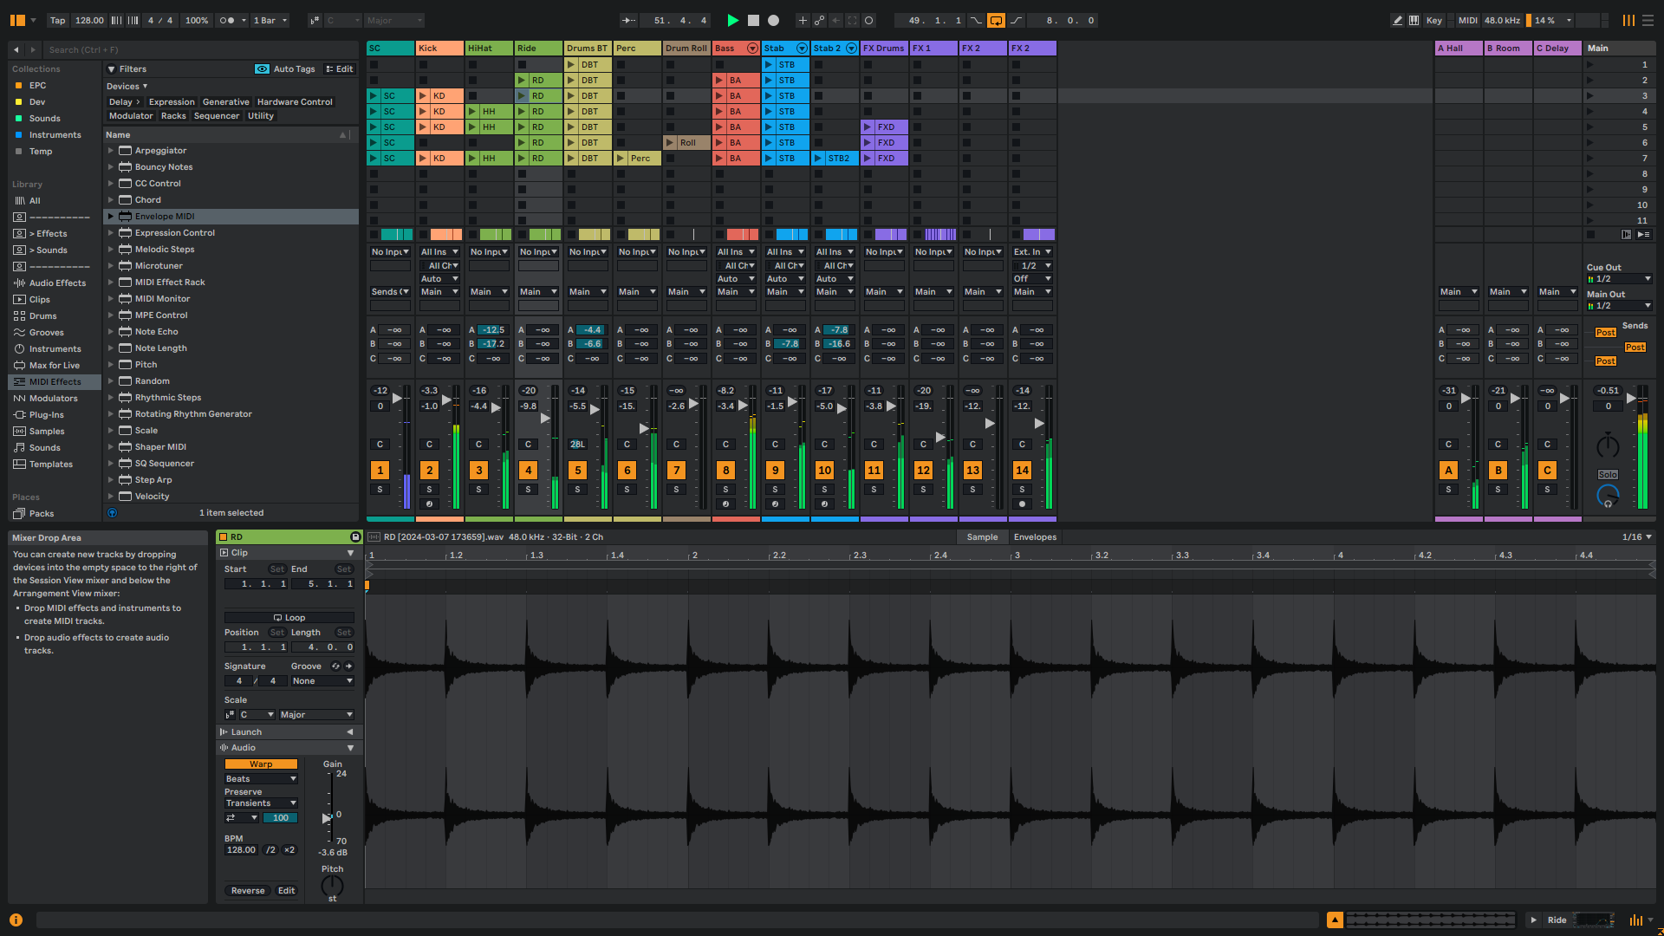Expand the Arpeggiator folder
Viewport: 1664px width, 936px height.
pos(111,151)
